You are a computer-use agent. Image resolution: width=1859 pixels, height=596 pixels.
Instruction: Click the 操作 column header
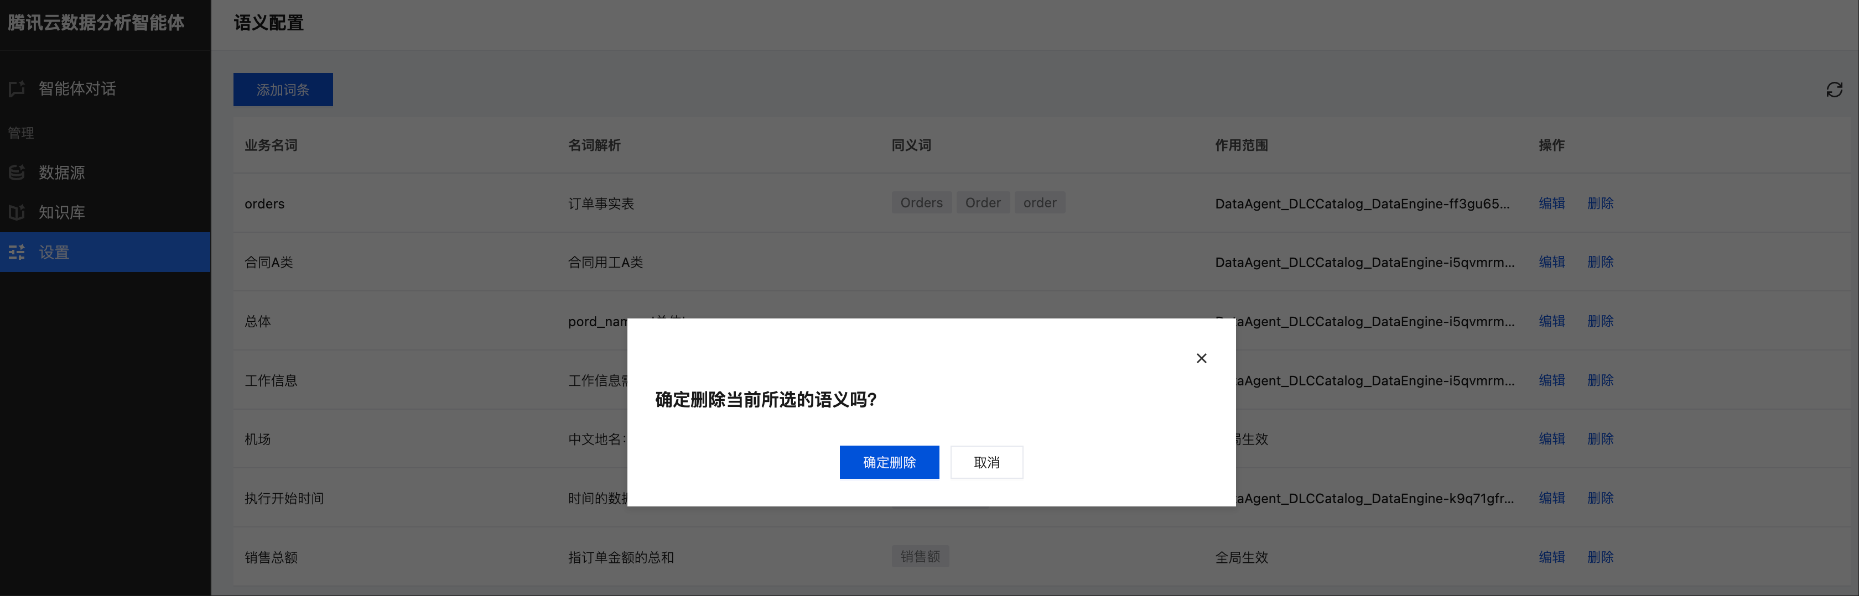1551,145
